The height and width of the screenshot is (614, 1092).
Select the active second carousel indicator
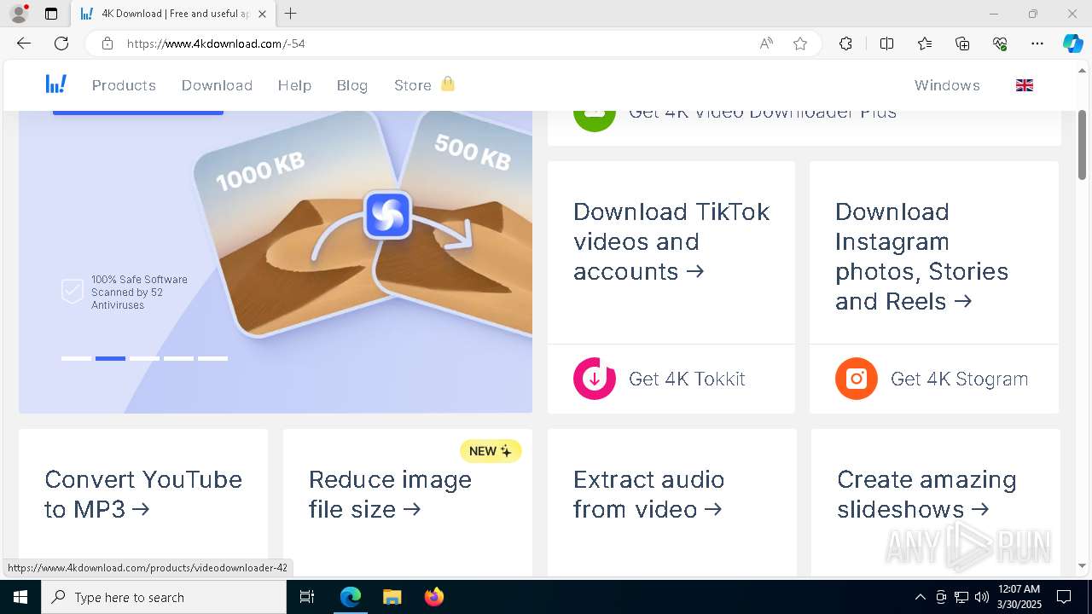click(110, 358)
